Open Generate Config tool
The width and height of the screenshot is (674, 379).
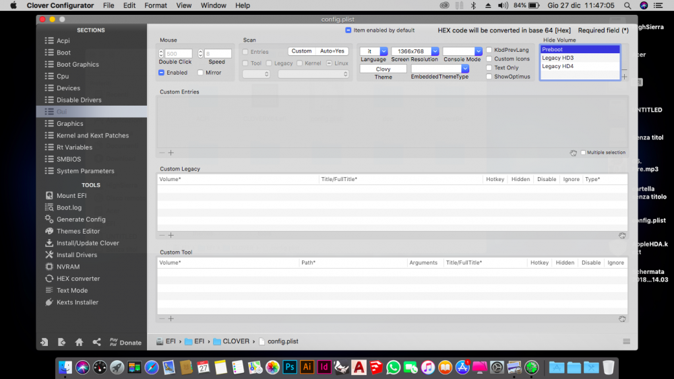[x=81, y=219]
